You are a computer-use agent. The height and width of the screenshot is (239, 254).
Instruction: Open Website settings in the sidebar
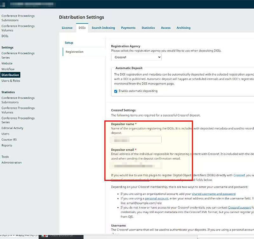(7, 63)
